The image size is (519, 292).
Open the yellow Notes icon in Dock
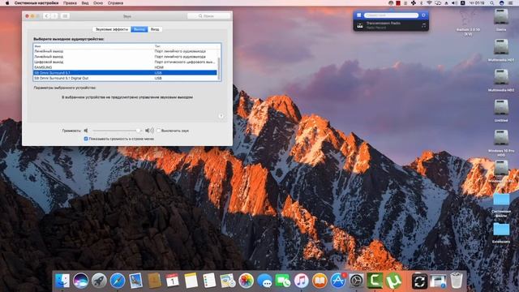click(191, 281)
